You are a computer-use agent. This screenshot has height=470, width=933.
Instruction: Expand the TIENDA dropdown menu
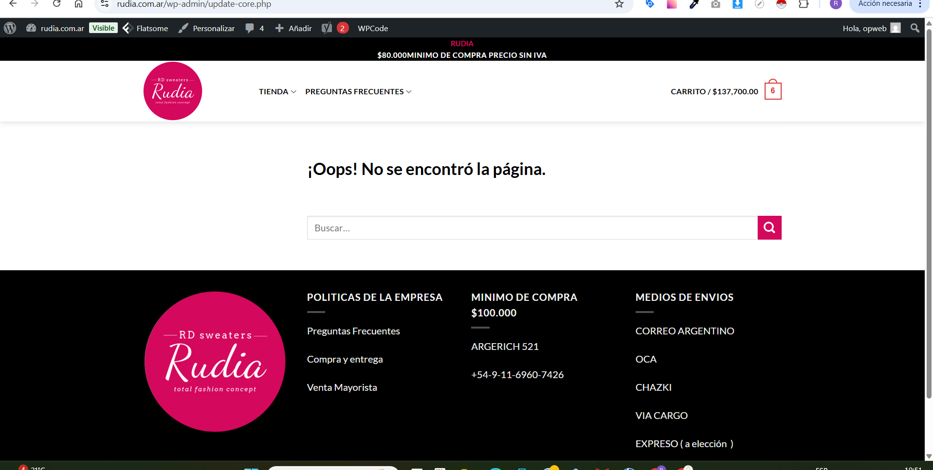(277, 92)
